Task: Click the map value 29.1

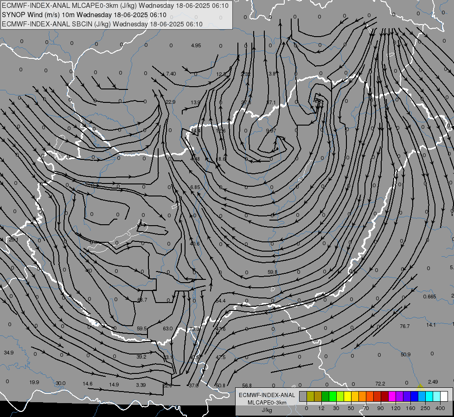Action: (x=13, y=240)
